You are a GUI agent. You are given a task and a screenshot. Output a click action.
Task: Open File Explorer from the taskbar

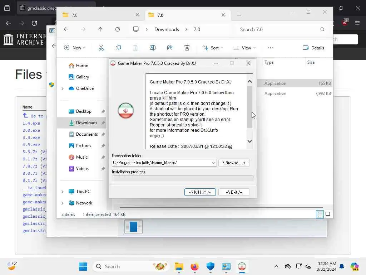[x=179, y=266]
